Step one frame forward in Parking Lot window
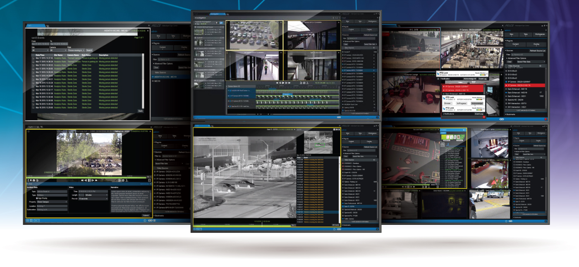The width and height of the screenshot is (579, 267). click(x=93, y=180)
